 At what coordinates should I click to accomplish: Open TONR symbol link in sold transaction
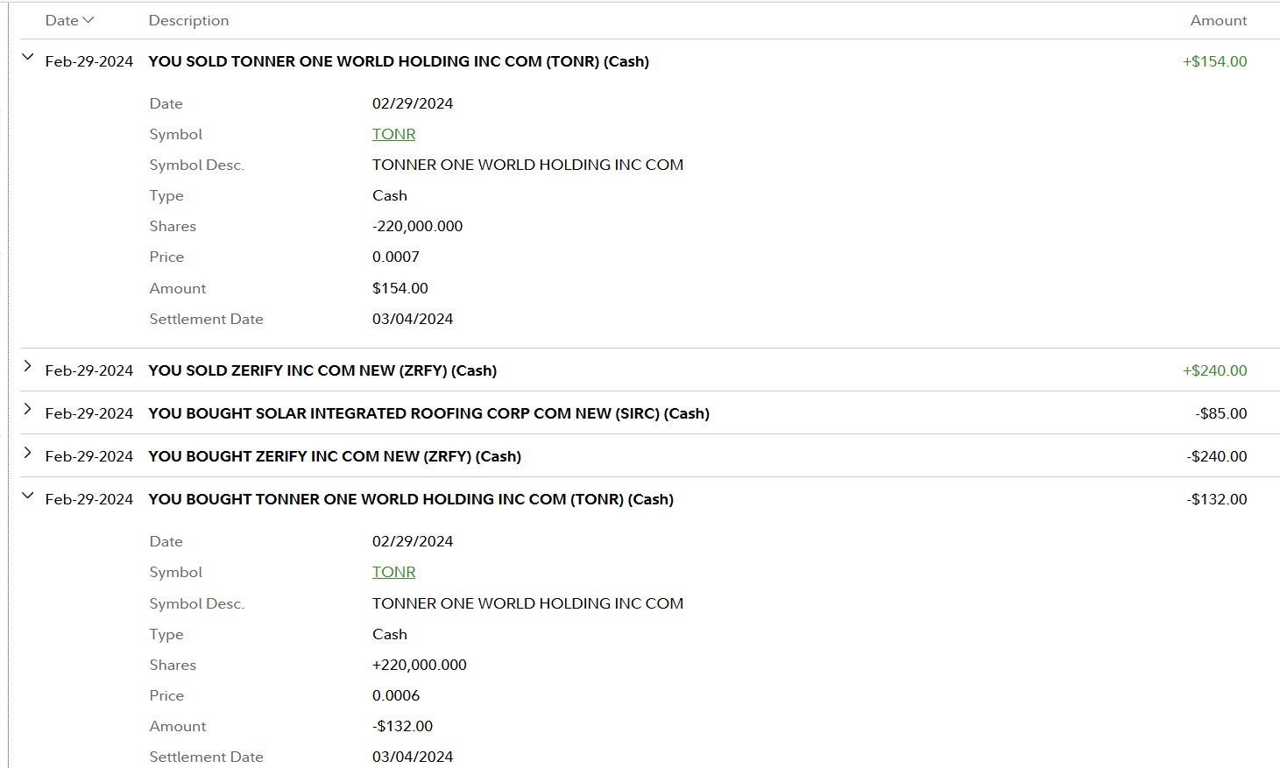[x=393, y=134]
